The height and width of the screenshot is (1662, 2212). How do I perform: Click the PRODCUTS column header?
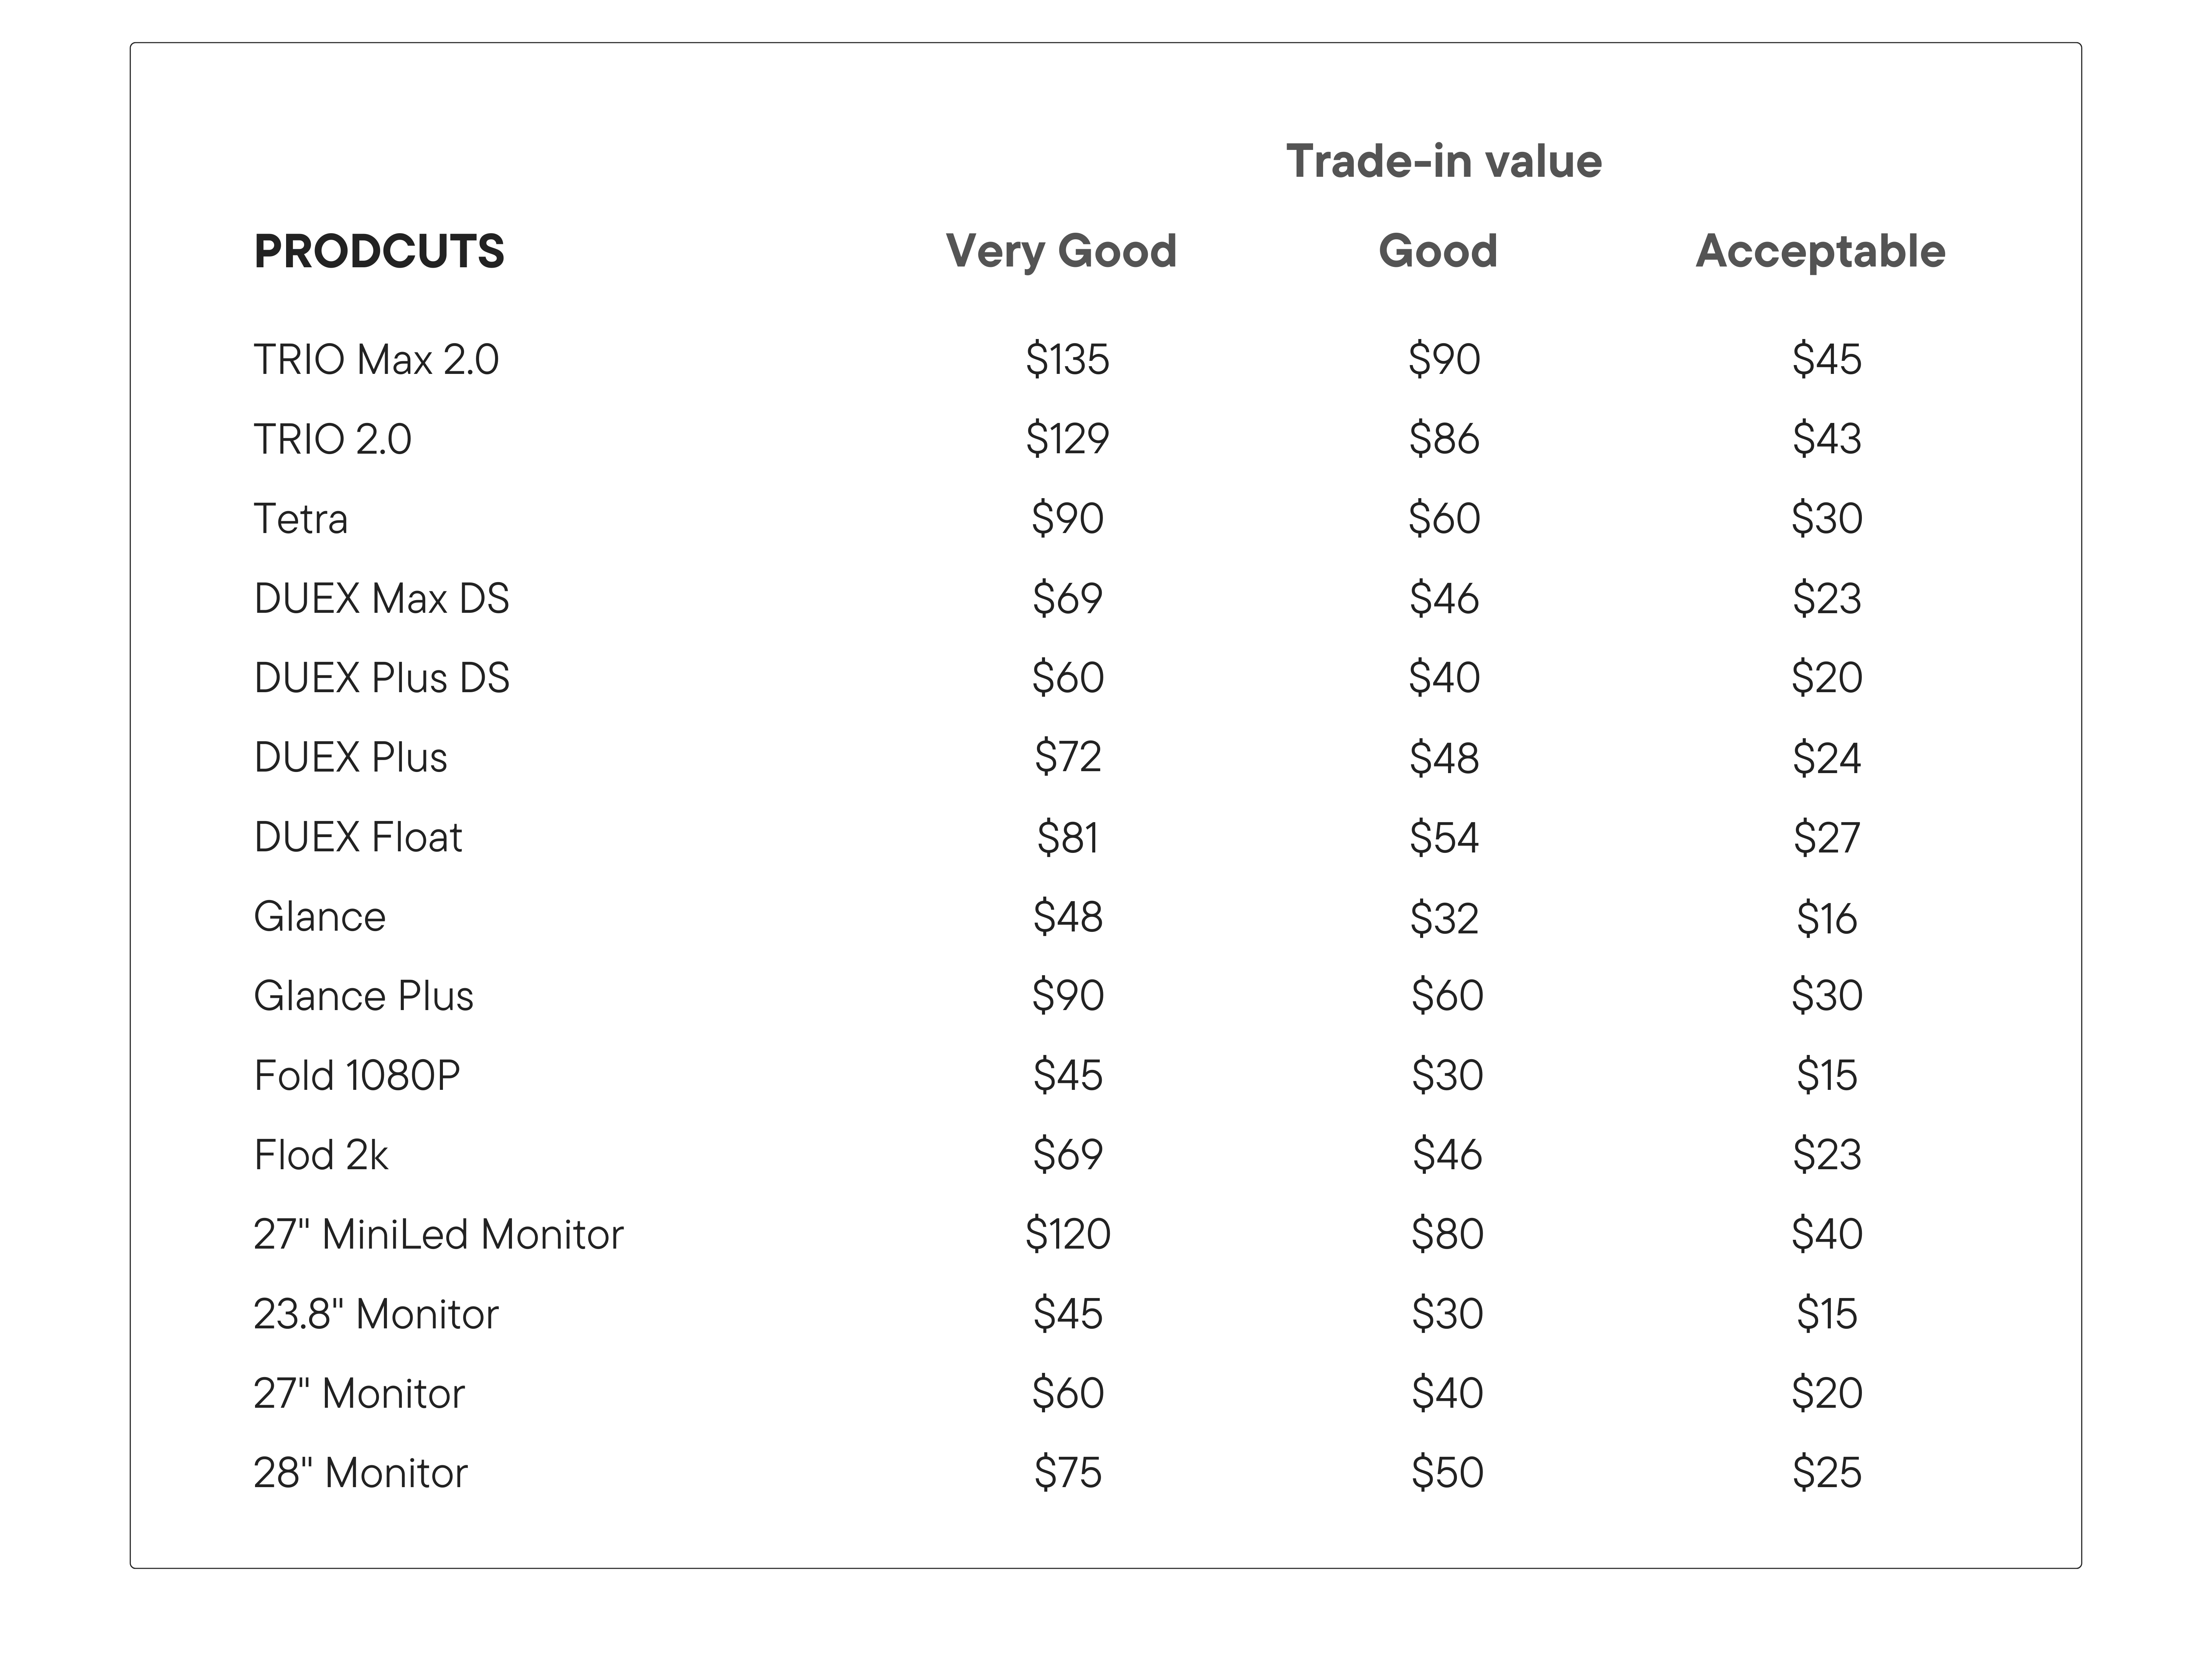[x=379, y=251]
